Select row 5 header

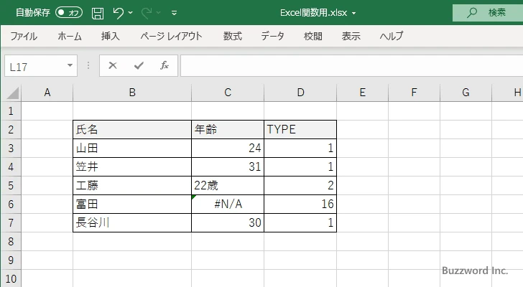click(11, 185)
